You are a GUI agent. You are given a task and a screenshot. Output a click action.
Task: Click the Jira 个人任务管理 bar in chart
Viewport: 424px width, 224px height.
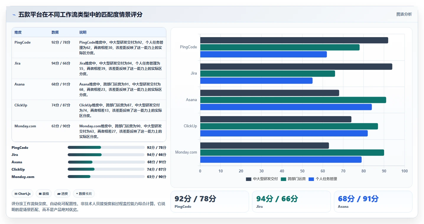(256, 80)
